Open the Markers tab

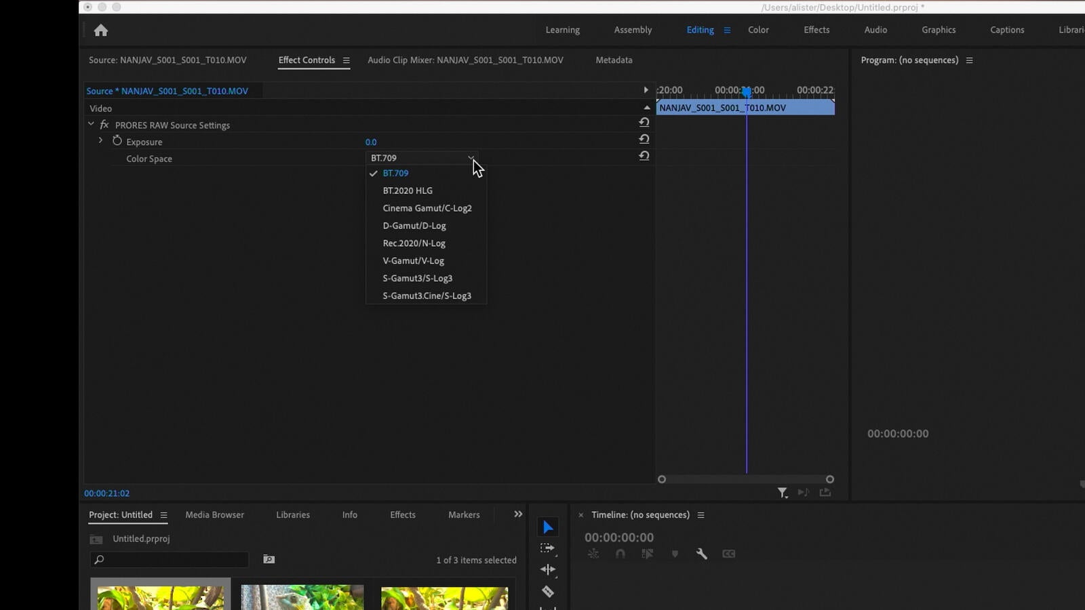[x=464, y=515]
